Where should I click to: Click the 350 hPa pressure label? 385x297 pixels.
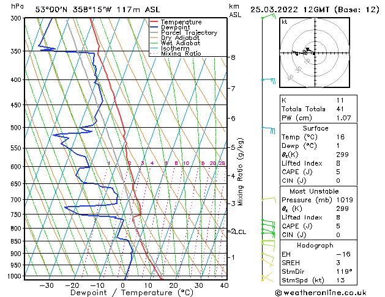(x=17, y=51)
